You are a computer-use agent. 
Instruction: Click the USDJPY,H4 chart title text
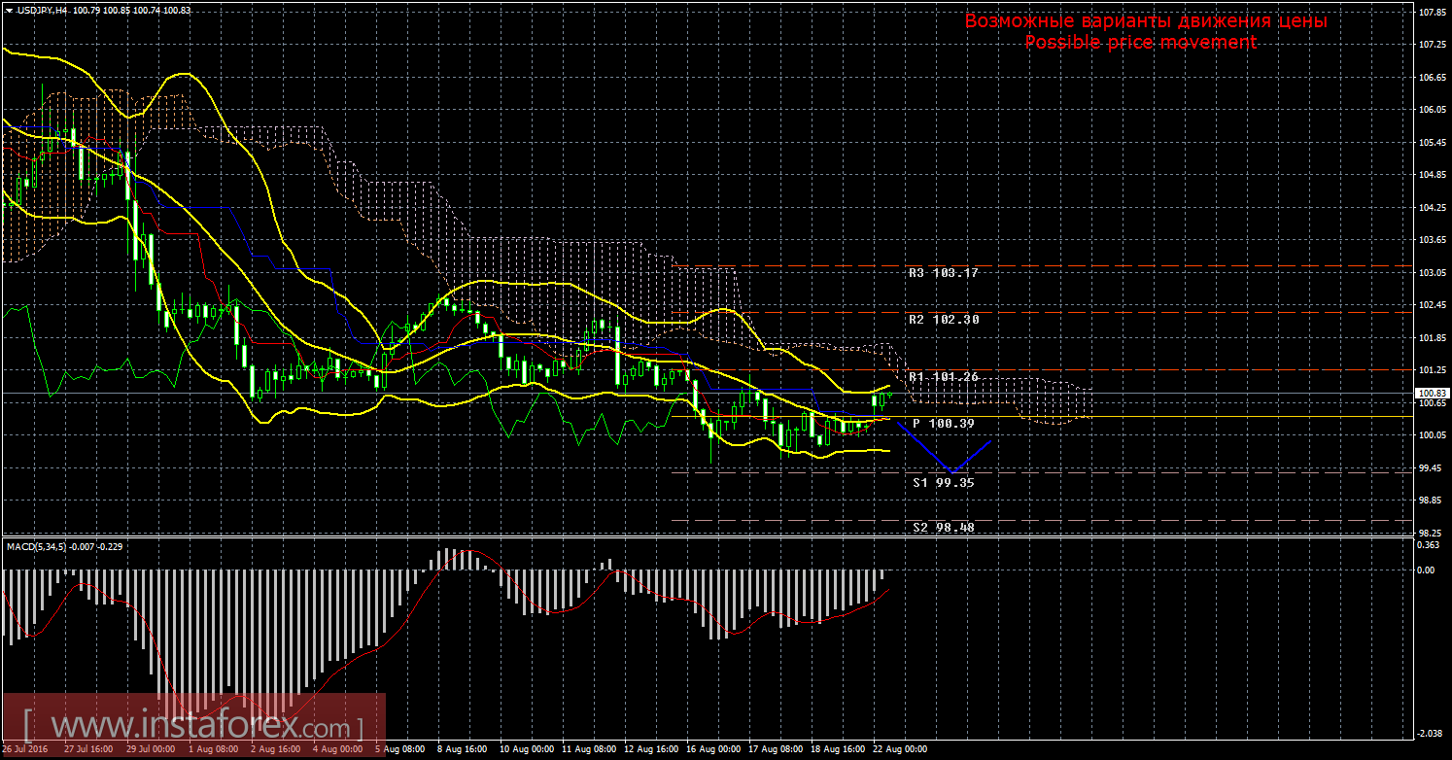(x=43, y=10)
